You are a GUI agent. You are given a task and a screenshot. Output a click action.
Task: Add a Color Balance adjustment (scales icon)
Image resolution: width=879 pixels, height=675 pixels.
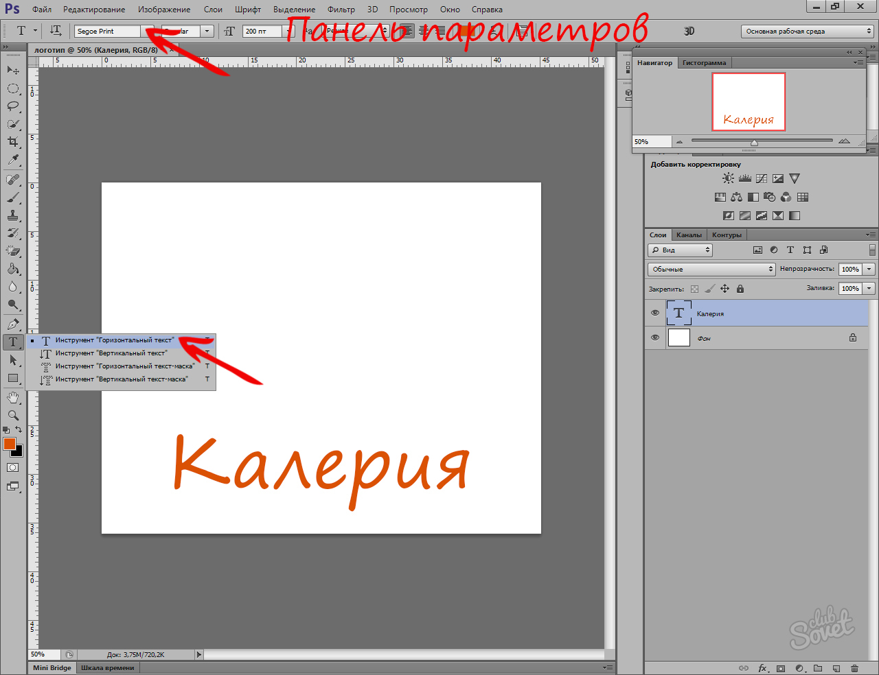coord(736,197)
